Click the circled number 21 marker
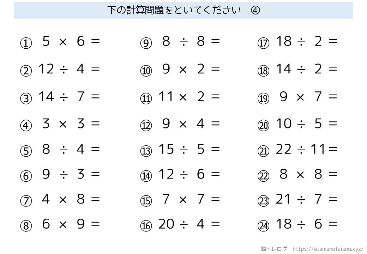The image size is (367, 254). [264, 151]
